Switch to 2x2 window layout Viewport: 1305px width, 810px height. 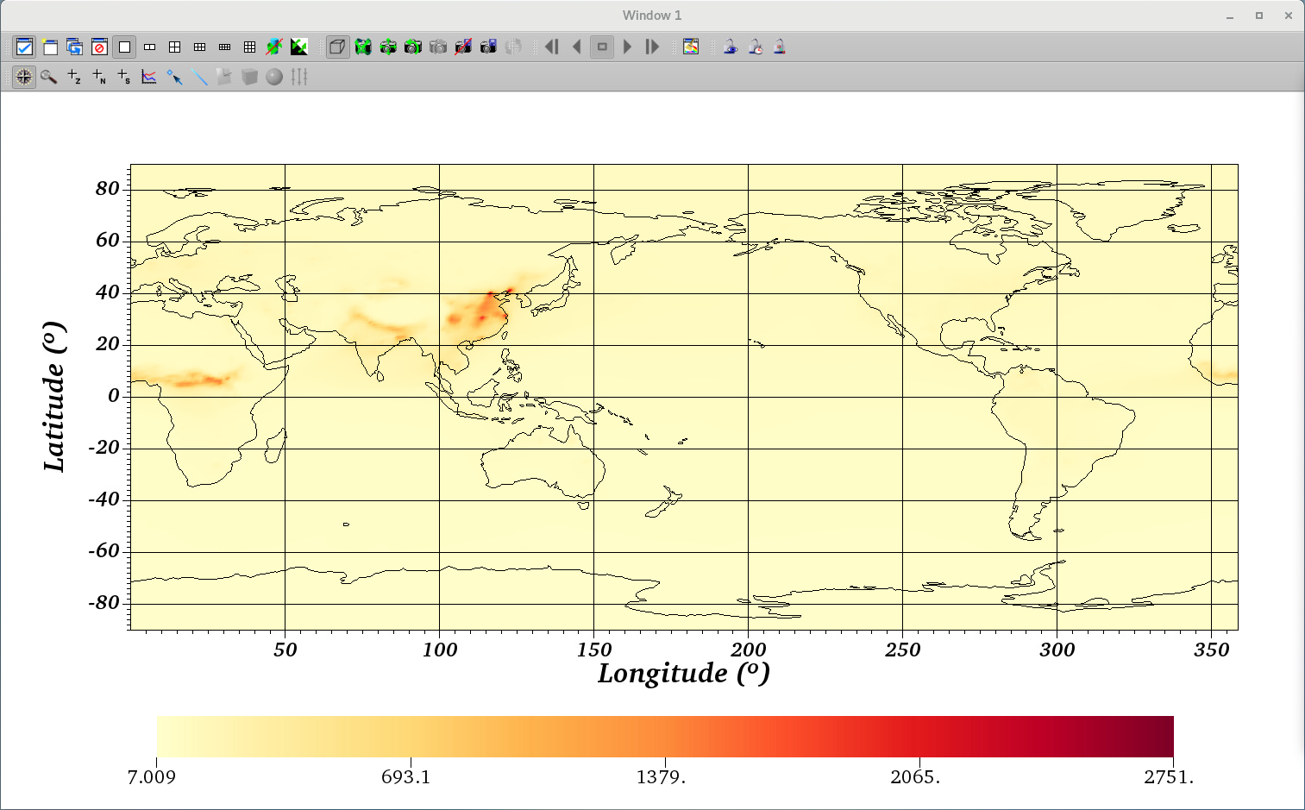pos(174,47)
